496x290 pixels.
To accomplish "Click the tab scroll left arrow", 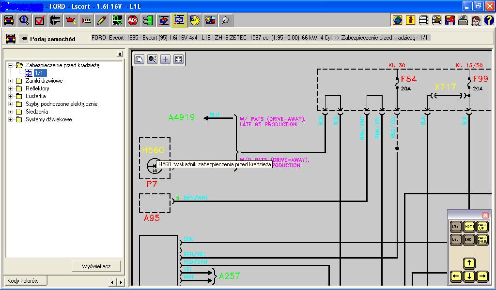I will 112,282.
